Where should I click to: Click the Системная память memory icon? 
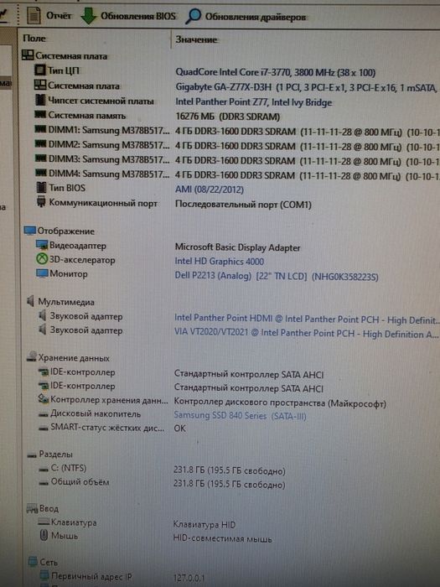click(x=39, y=115)
